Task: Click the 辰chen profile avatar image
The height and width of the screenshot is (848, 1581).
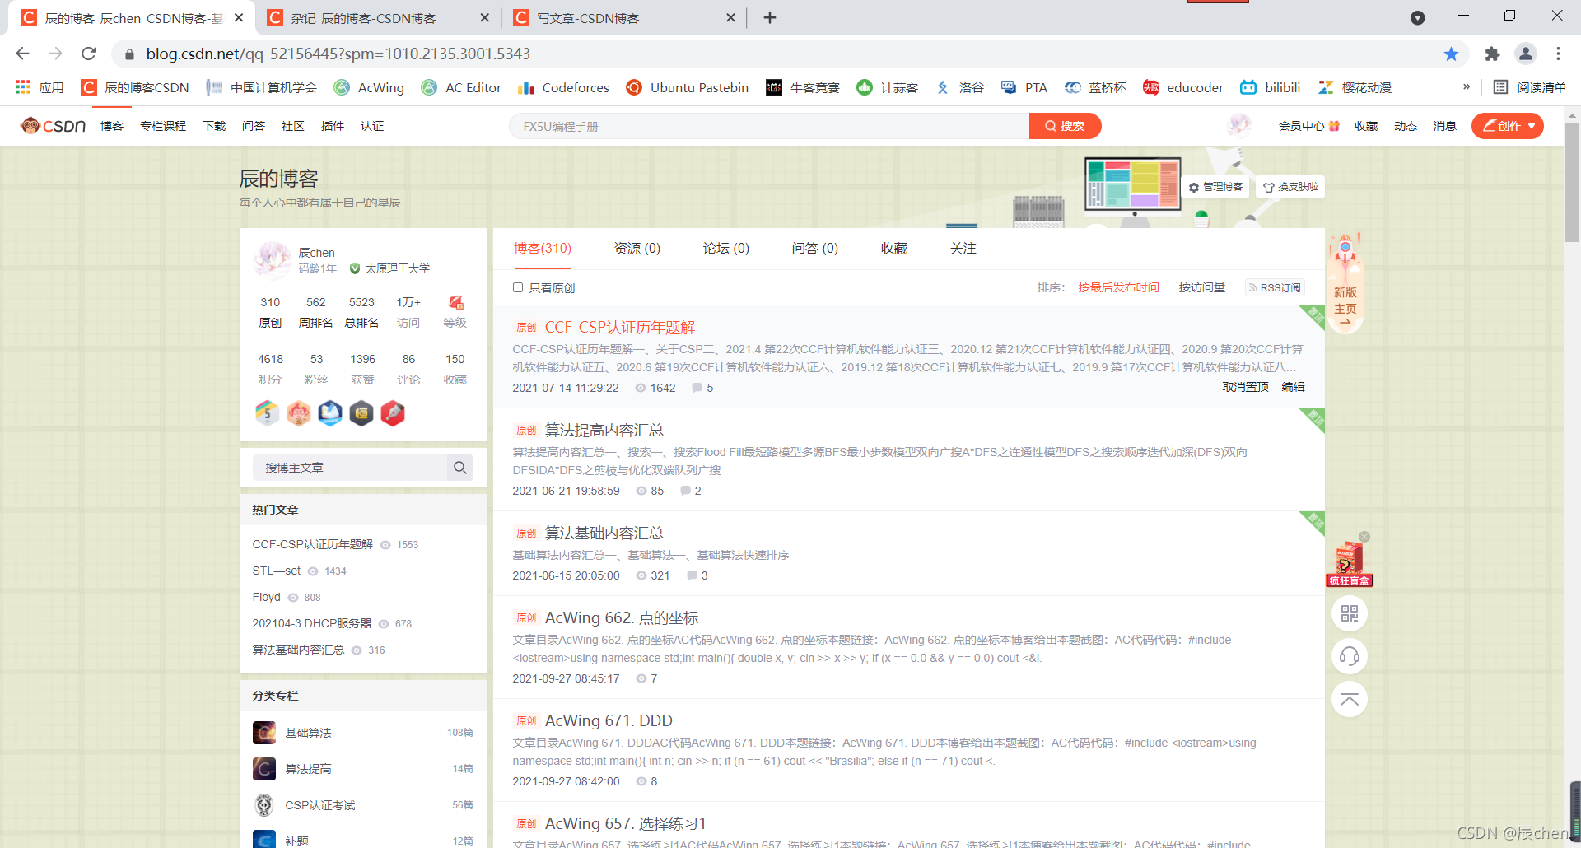Action: (x=272, y=259)
